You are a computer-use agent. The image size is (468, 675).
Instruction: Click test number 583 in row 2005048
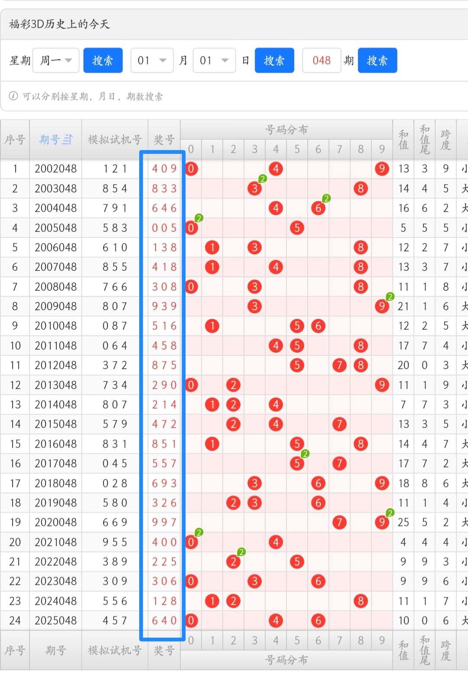coord(115,228)
